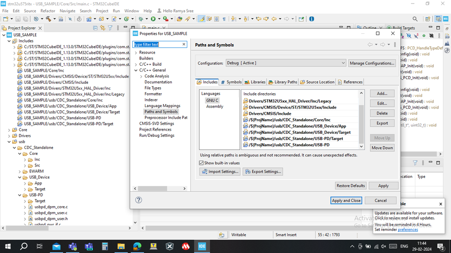Screen dimensions: 451x253
Task: Expand the EWARM folder
Action: tap(20, 171)
